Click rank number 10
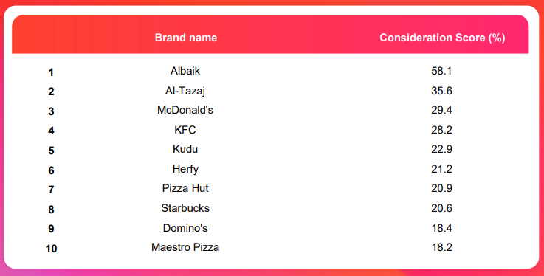544x276 pixels. click(51, 249)
